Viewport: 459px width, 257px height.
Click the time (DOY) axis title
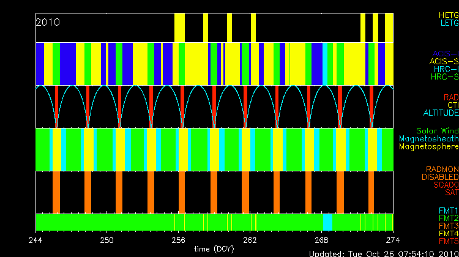tap(214, 248)
